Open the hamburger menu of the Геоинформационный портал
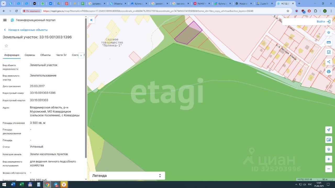 (x=5, y=20)
